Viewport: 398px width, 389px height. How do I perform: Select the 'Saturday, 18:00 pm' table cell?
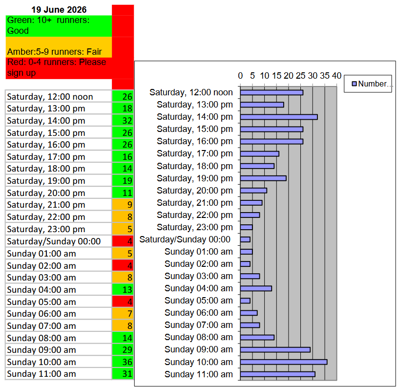tap(59, 169)
